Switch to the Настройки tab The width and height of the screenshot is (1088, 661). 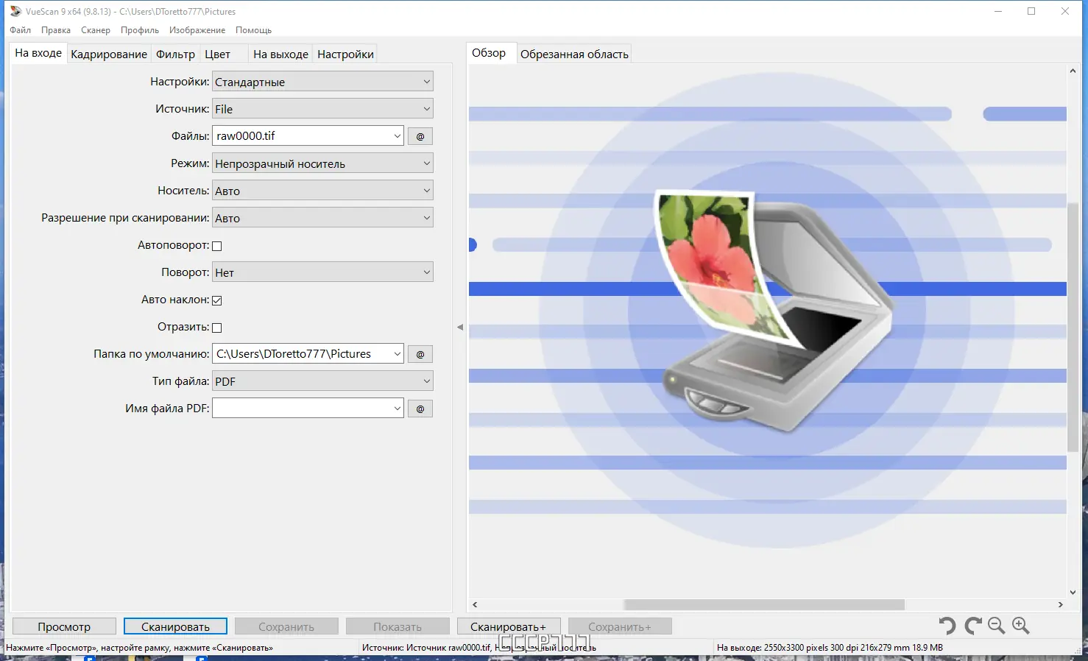click(x=345, y=54)
